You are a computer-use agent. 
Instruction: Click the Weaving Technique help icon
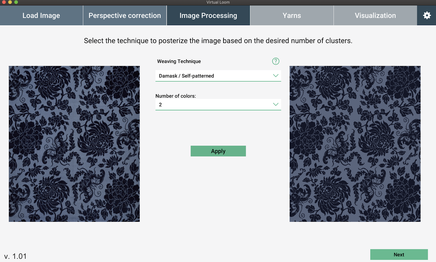pos(276,61)
